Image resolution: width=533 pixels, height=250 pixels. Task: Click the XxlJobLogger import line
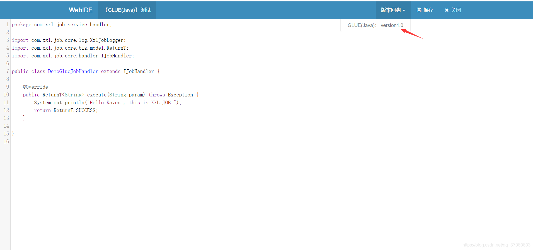pos(69,40)
